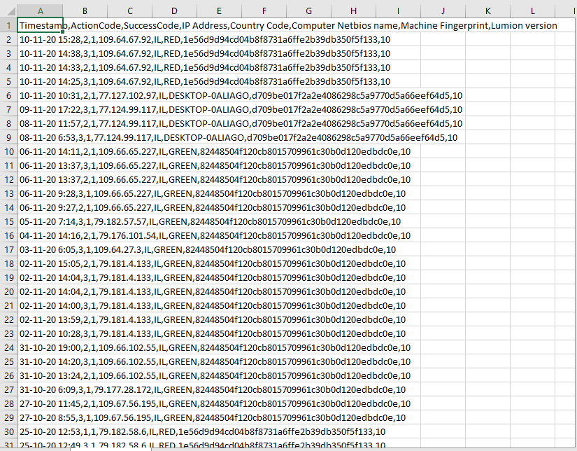Image resolution: width=577 pixels, height=451 pixels.
Task: Select column B header
Action: pyautogui.click(x=85, y=11)
